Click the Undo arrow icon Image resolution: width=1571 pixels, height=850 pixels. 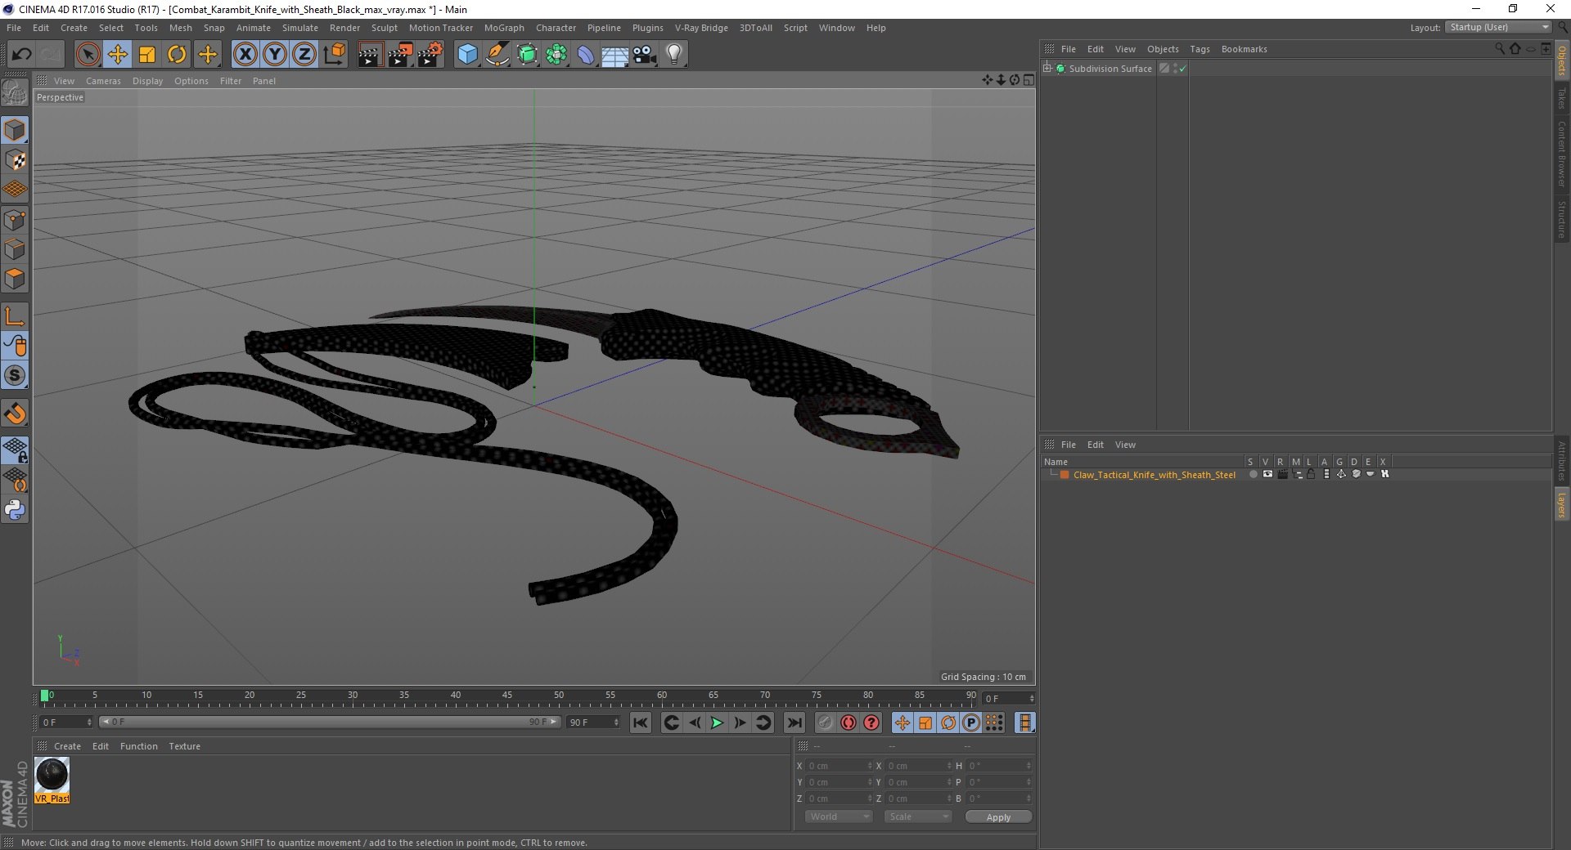[x=22, y=55]
